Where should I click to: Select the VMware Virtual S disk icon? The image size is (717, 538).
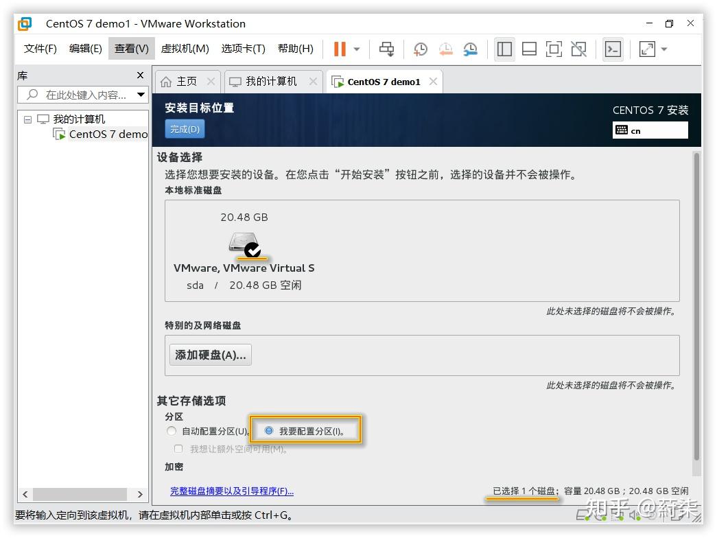[245, 244]
